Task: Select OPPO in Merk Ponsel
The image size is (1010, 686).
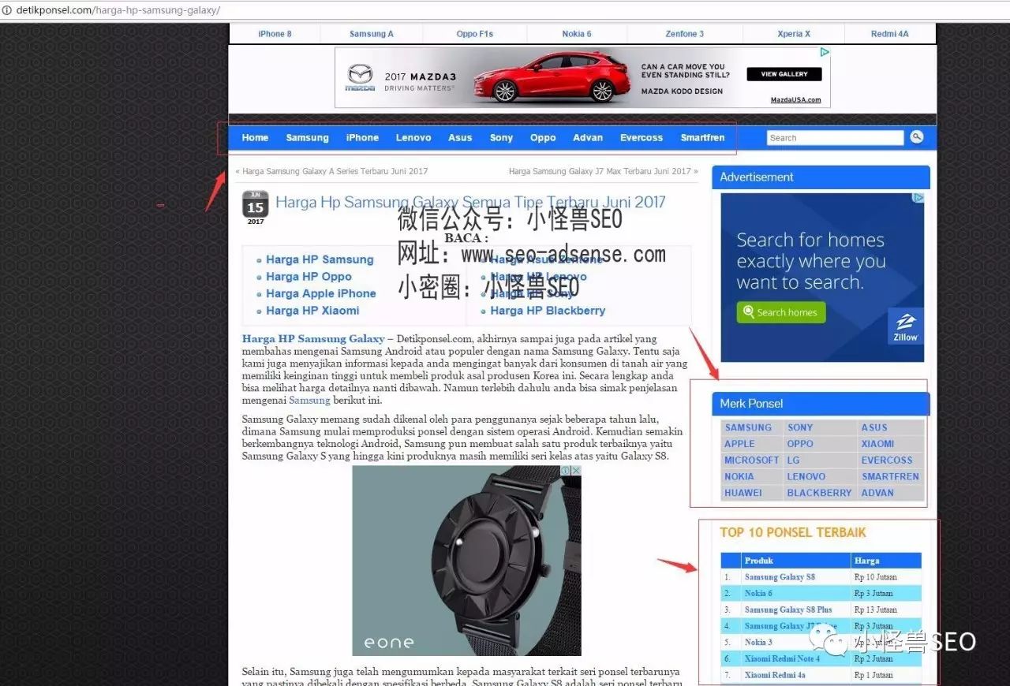Action: coord(800,444)
